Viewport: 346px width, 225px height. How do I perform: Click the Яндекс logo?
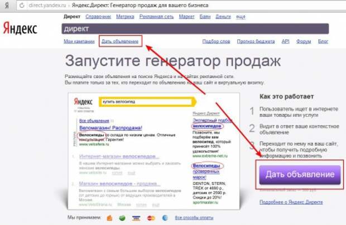click(20, 28)
